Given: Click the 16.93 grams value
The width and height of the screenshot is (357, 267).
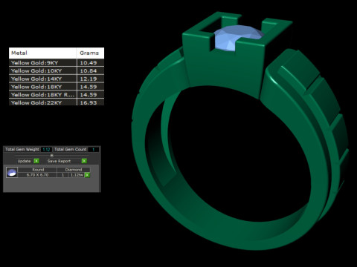Looking at the screenshot, I should [x=89, y=102].
